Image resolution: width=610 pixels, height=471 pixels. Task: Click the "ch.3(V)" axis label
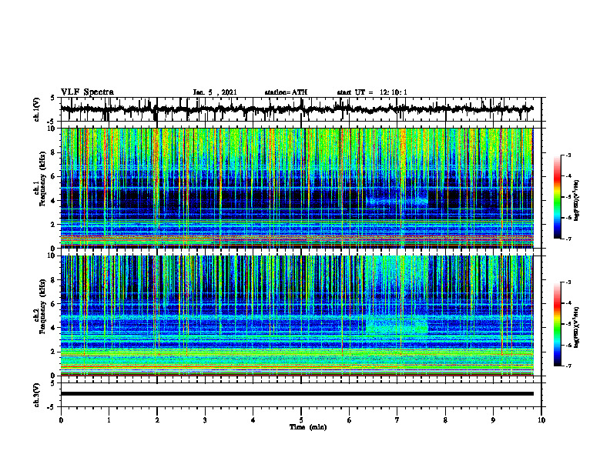36,395
